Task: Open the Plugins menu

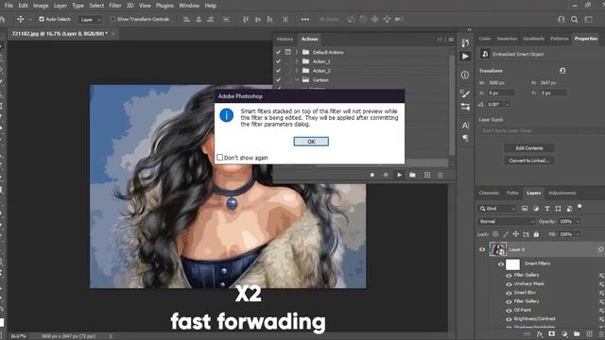Action: coord(164,6)
